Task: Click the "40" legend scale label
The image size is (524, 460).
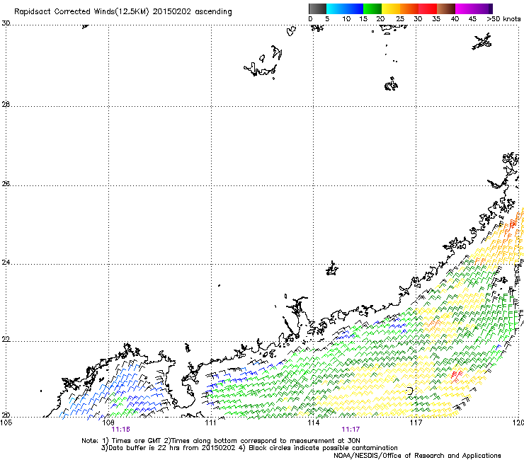Action: coord(455,19)
